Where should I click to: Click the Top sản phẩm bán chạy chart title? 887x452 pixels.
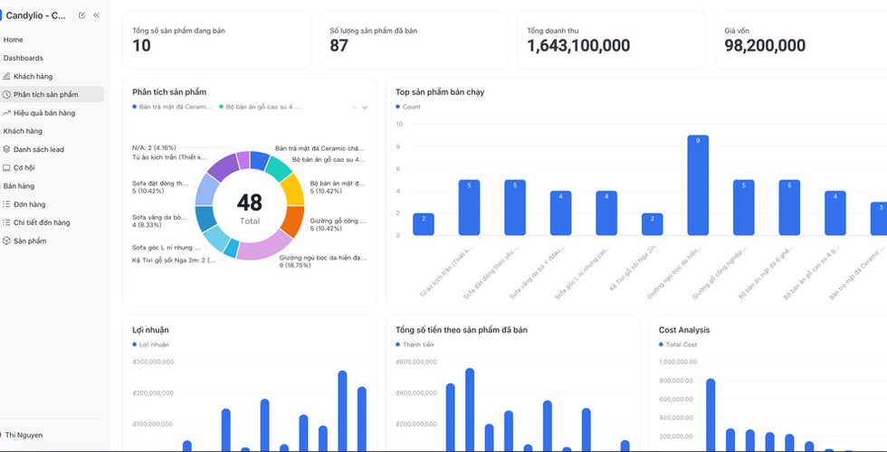point(440,92)
